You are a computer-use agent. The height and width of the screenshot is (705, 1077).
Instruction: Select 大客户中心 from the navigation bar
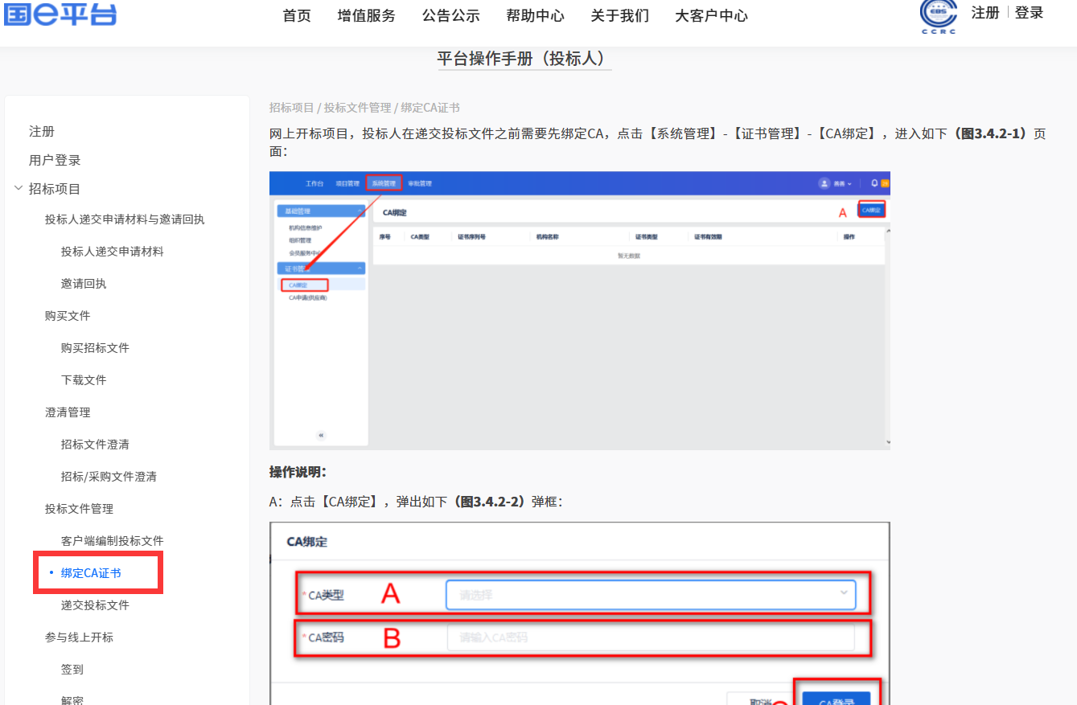(711, 15)
